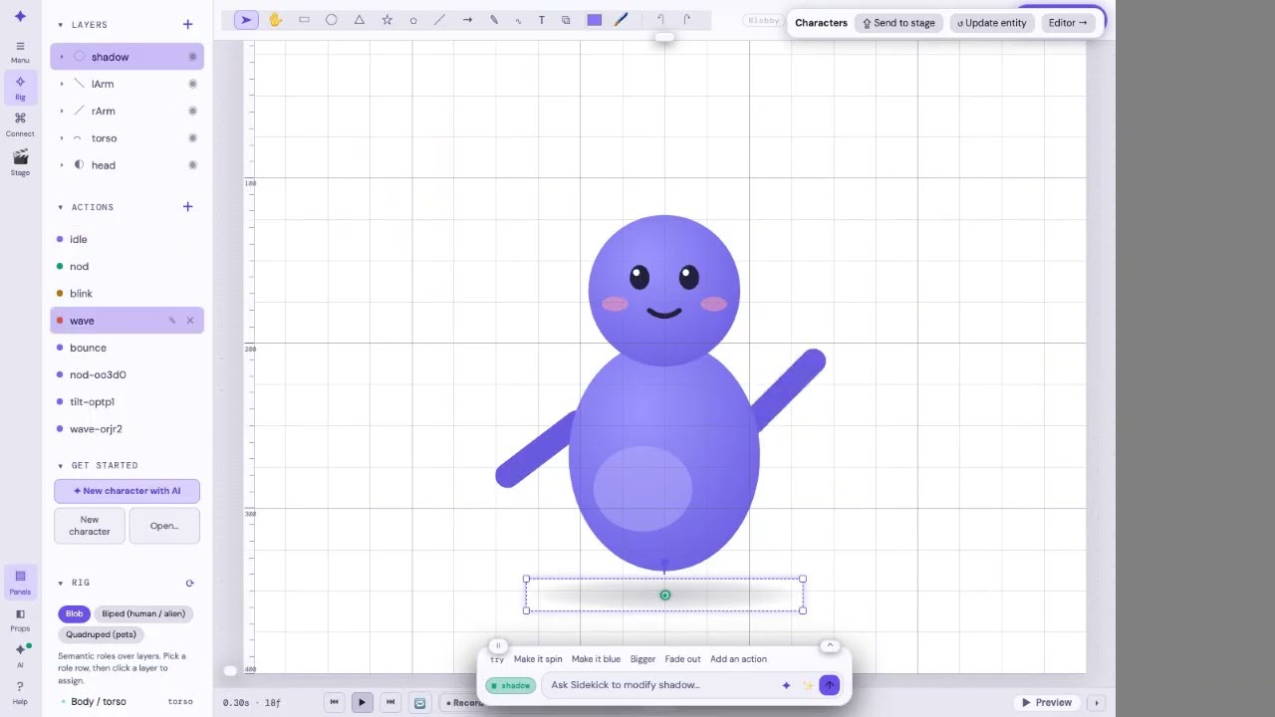Choose the Blob rig type
Image resolution: width=1275 pixels, height=717 pixels.
[75, 613]
